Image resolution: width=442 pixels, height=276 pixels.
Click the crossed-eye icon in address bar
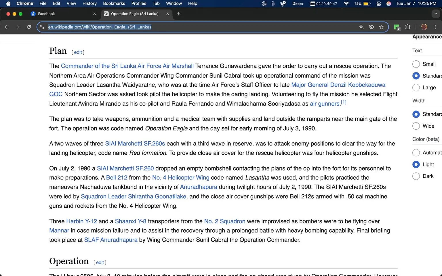click(371, 27)
